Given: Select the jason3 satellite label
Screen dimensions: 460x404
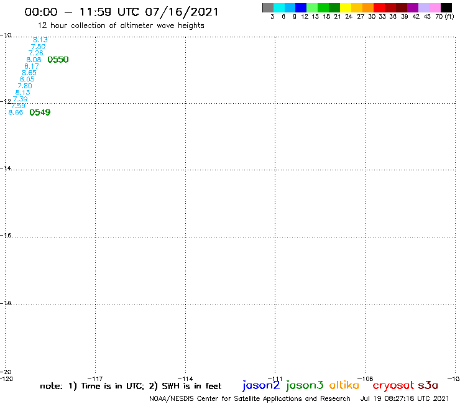Looking at the screenshot, I should pos(305,385).
